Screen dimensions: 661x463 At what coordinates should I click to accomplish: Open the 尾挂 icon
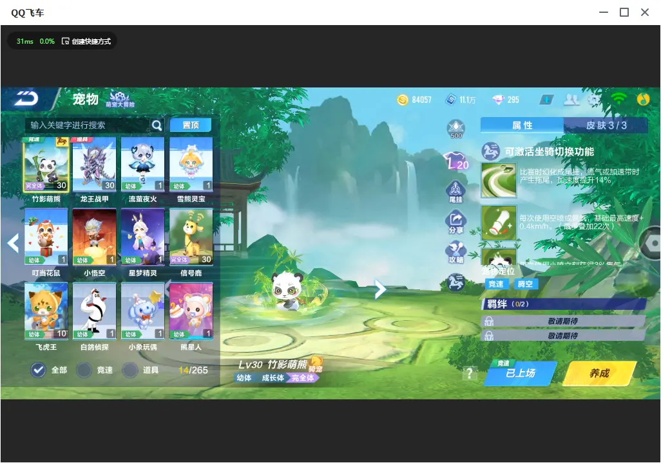(x=455, y=192)
